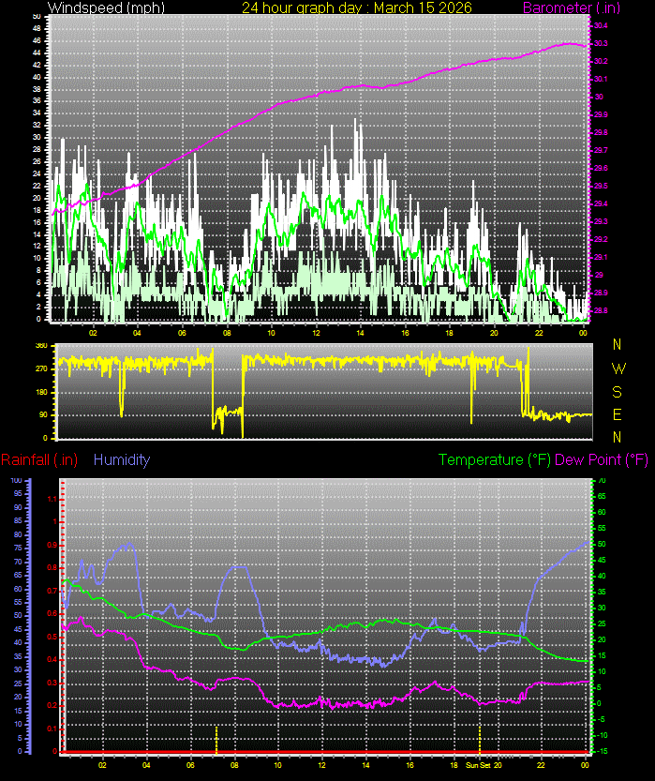The height and width of the screenshot is (781, 655).
Task: Click barometer axis value "29.1"
Action: pyautogui.click(x=601, y=257)
